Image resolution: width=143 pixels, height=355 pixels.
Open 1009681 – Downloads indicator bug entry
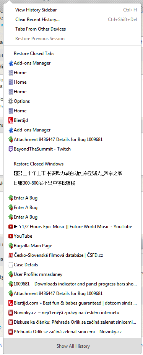point(72,284)
